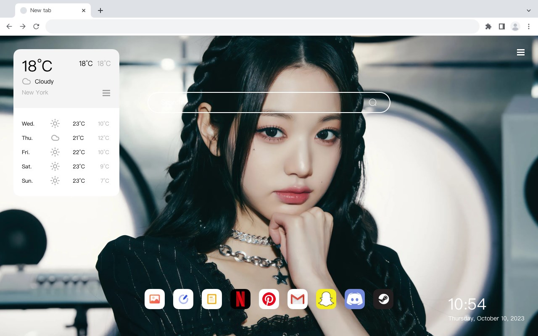Open the Chrome three-dot menu
538x336 pixels.
529,26
